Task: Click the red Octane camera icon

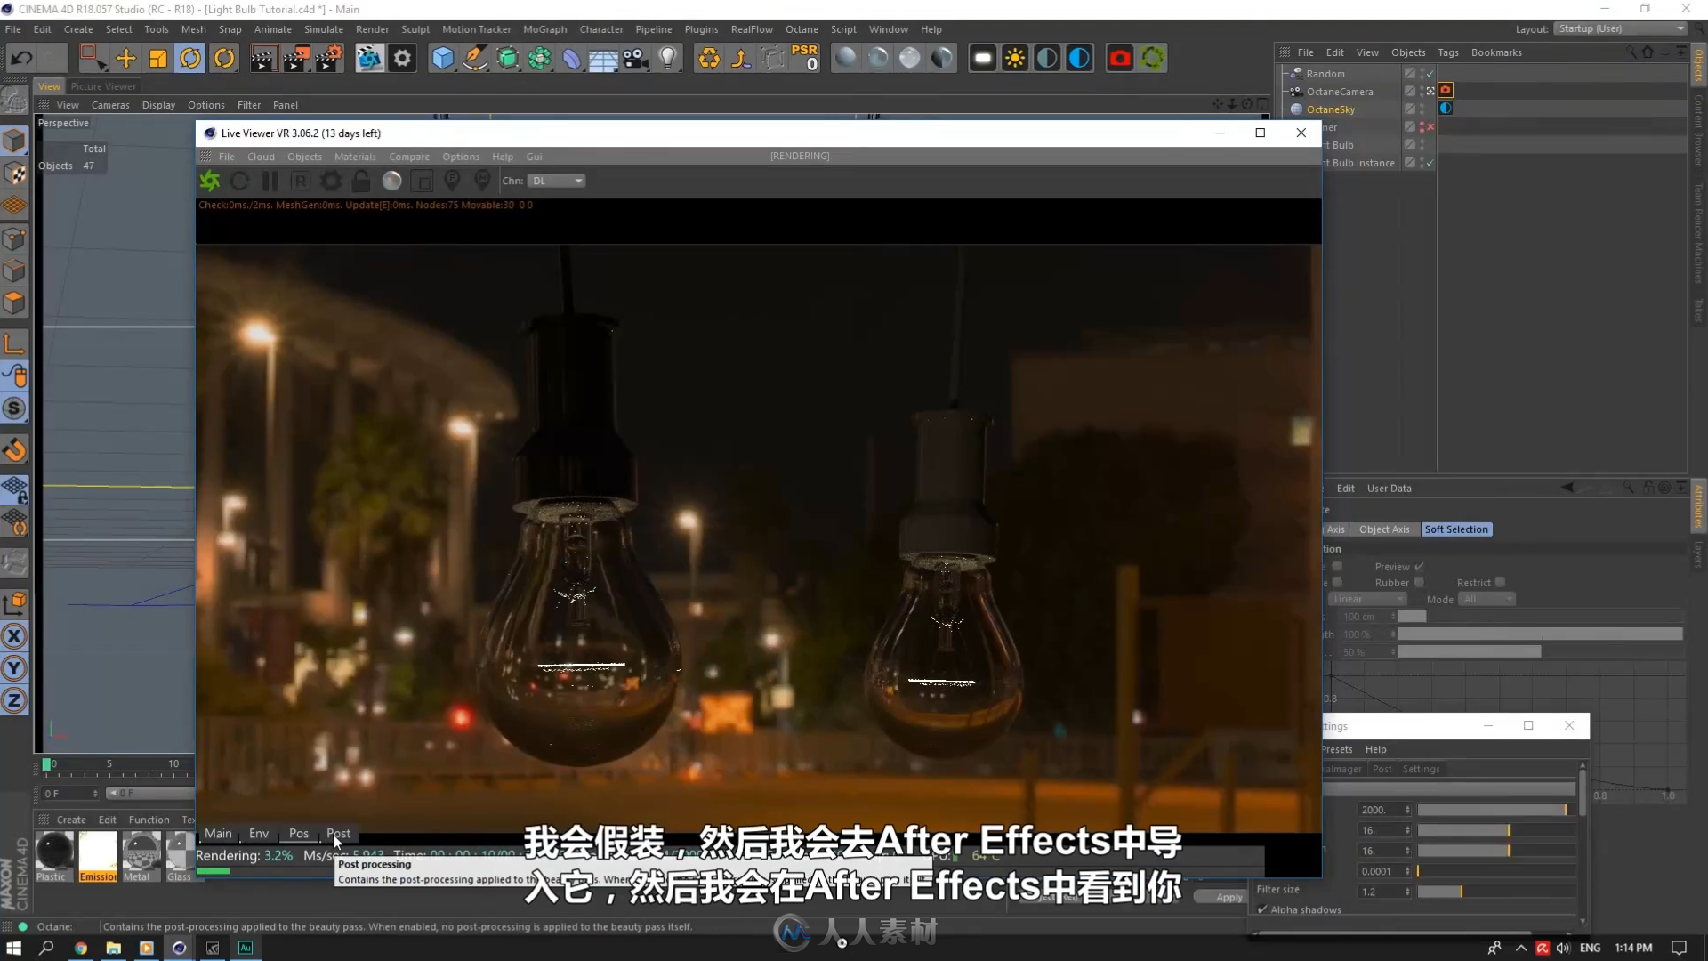Action: pos(1120,59)
